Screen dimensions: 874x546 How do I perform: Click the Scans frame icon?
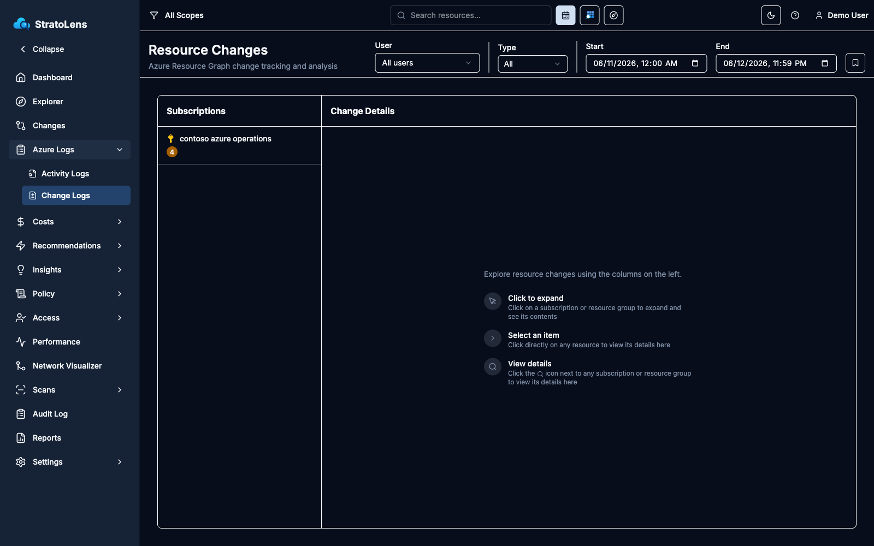point(21,390)
